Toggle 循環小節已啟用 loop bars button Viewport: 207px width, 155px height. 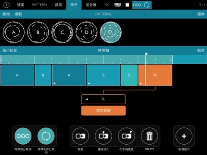point(46,136)
